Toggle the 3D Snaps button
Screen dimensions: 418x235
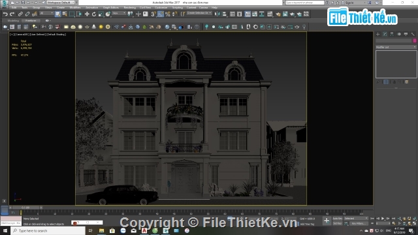click(x=153, y=14)
